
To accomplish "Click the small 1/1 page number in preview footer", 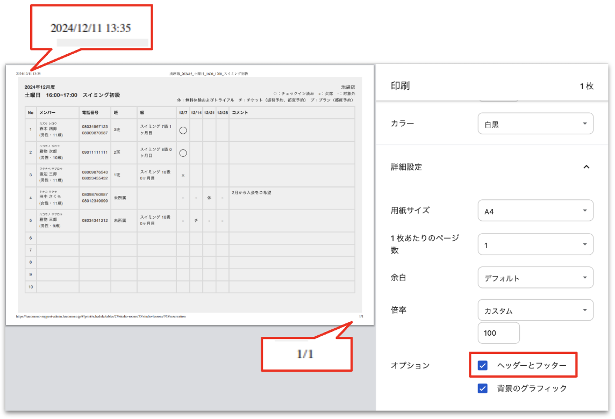I will click(x=361, y=316).
